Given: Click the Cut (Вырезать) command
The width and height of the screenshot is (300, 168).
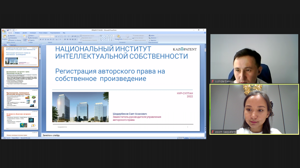Looking at the screenshot, I should [12, 36].
